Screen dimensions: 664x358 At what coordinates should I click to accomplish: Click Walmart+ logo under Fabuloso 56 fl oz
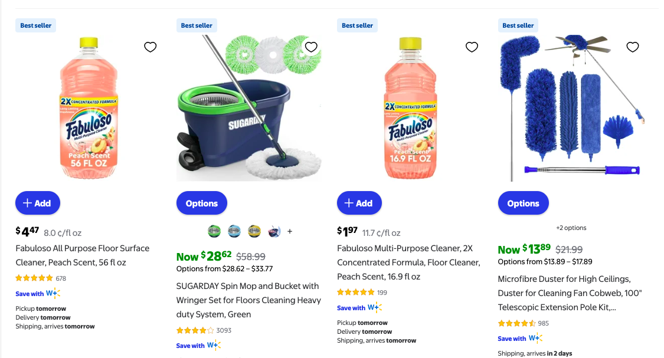coord(53,294)
